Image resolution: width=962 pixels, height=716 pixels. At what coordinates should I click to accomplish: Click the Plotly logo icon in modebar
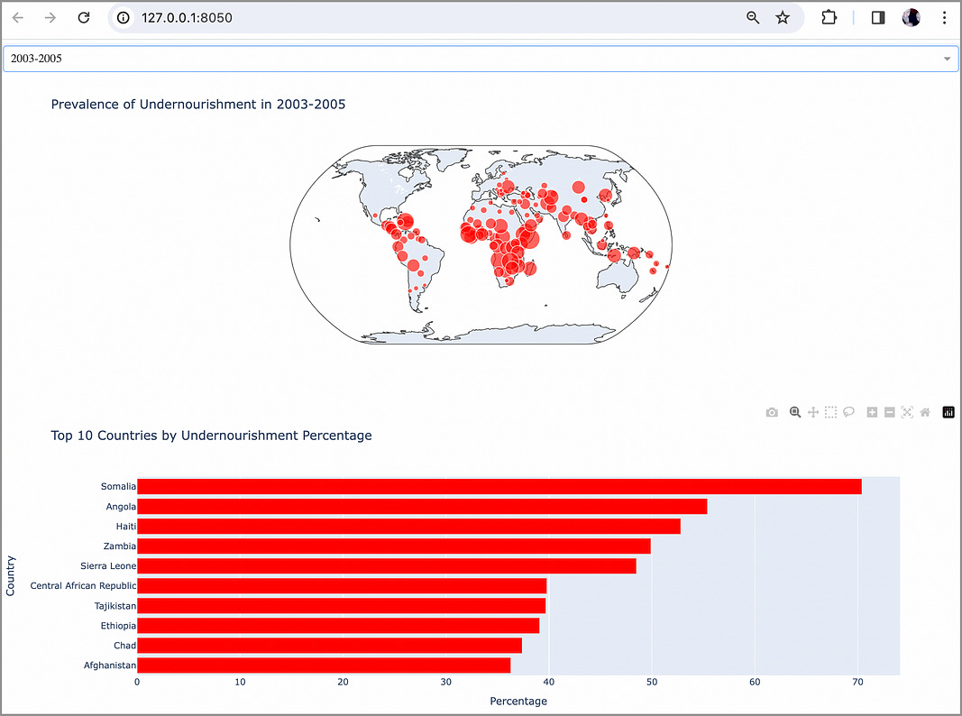[x=948, y=412]
